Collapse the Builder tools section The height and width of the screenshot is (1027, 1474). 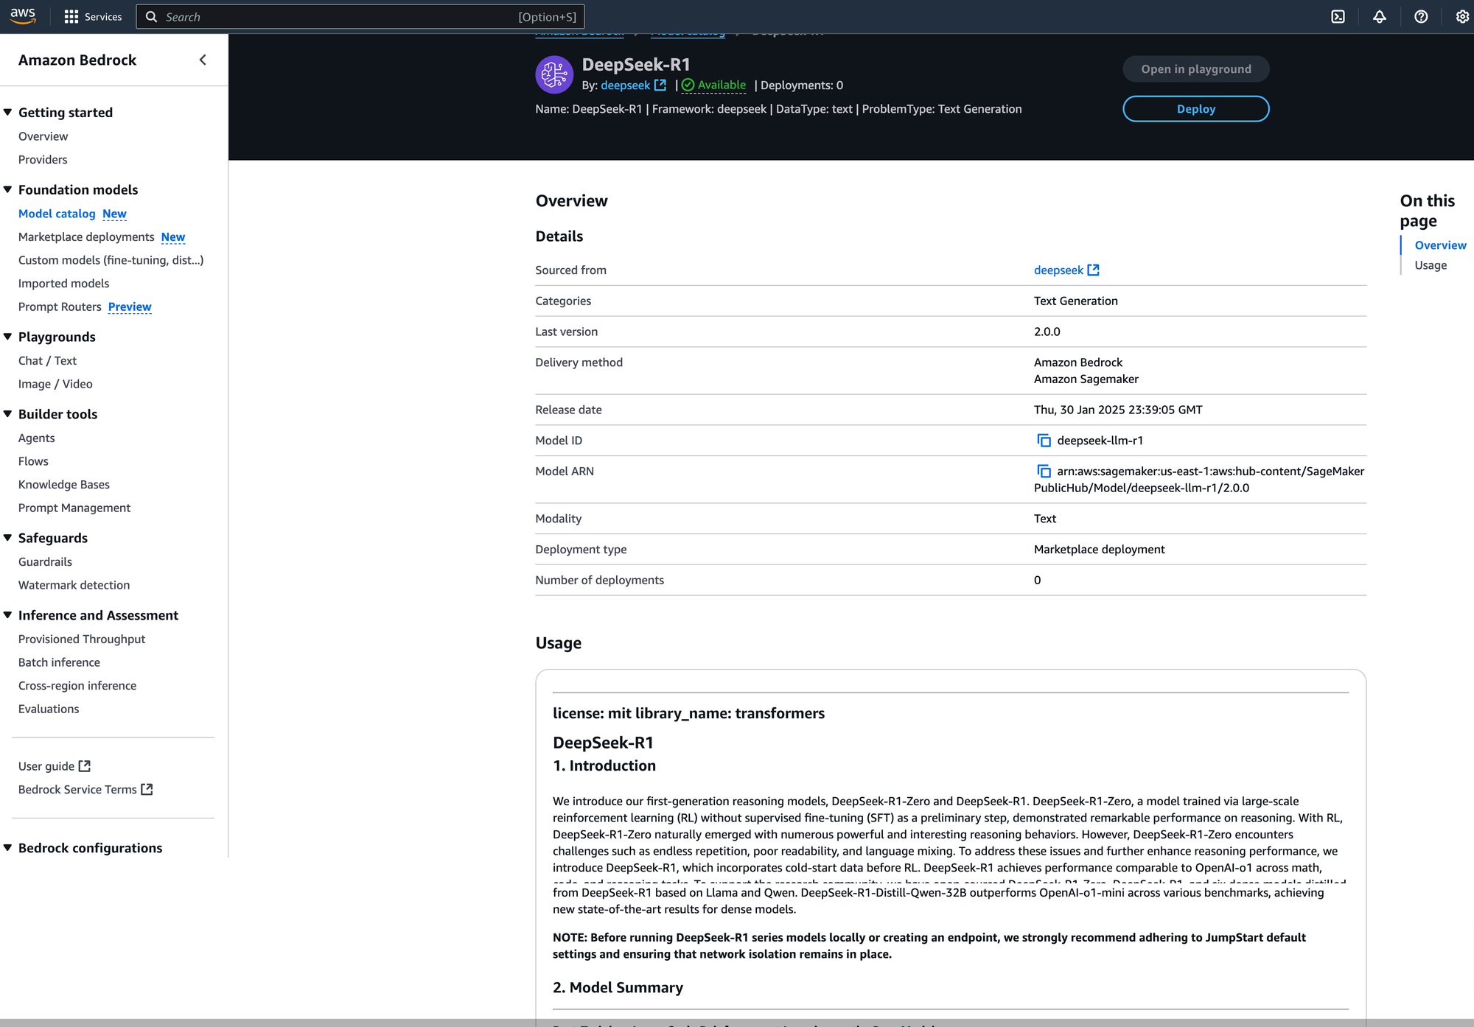tap(8, 414)
